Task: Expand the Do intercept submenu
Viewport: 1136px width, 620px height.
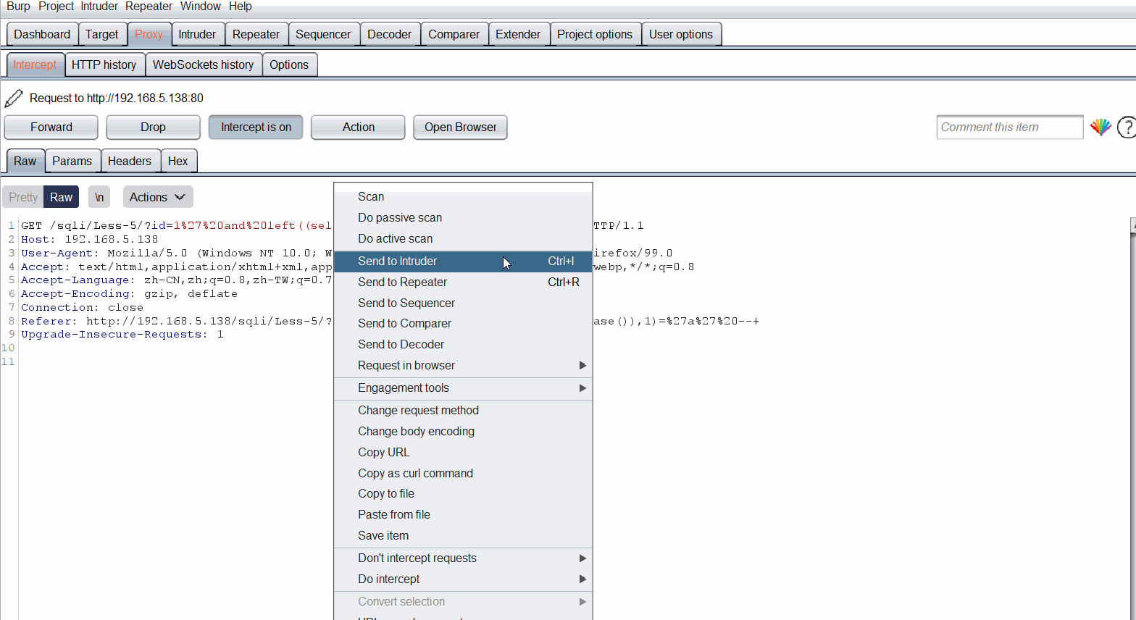Action: (463, 579)
